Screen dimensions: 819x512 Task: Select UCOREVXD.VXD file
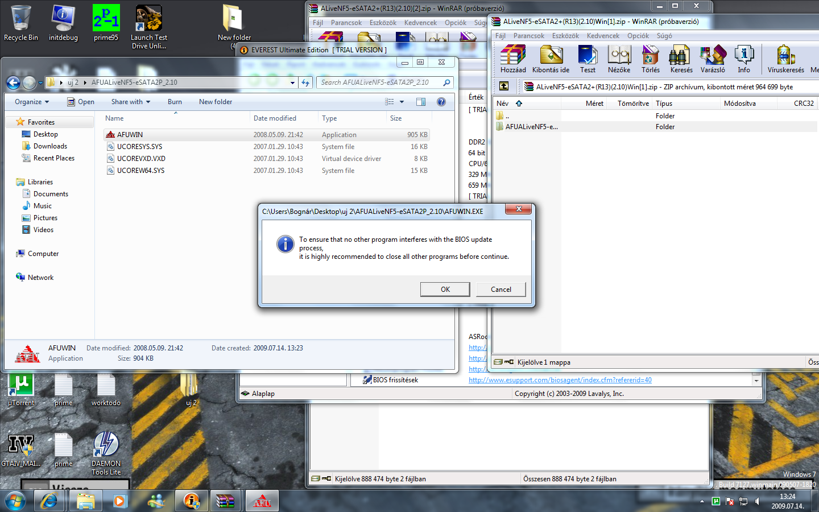tap(266, 159)
